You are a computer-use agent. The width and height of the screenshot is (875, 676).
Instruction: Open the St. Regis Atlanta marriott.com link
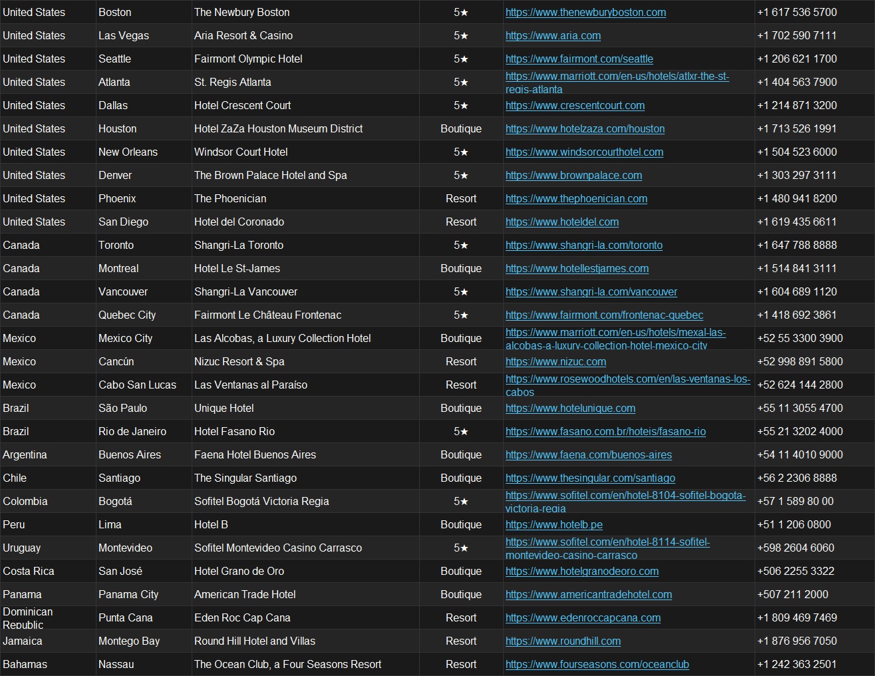[617, 82]
